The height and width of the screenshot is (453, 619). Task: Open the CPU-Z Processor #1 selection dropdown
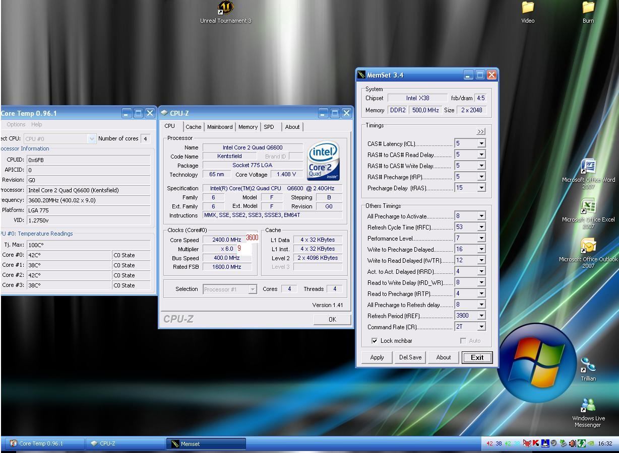pos(253,289)
